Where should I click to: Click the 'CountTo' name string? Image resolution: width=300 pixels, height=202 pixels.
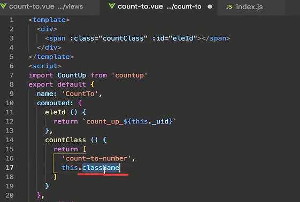click(x=80, y=94)
